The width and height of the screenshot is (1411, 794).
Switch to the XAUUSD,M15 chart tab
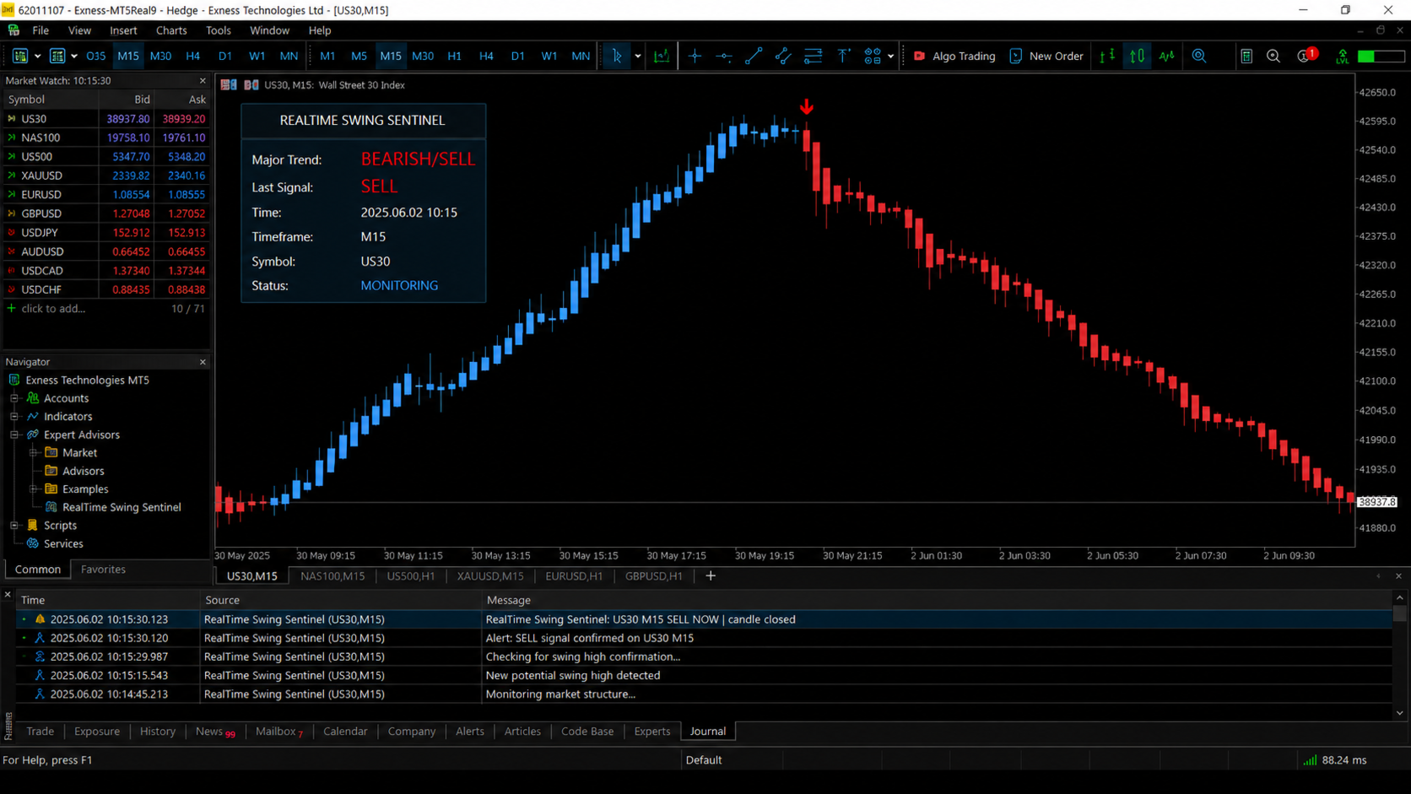tap(490, 576)
